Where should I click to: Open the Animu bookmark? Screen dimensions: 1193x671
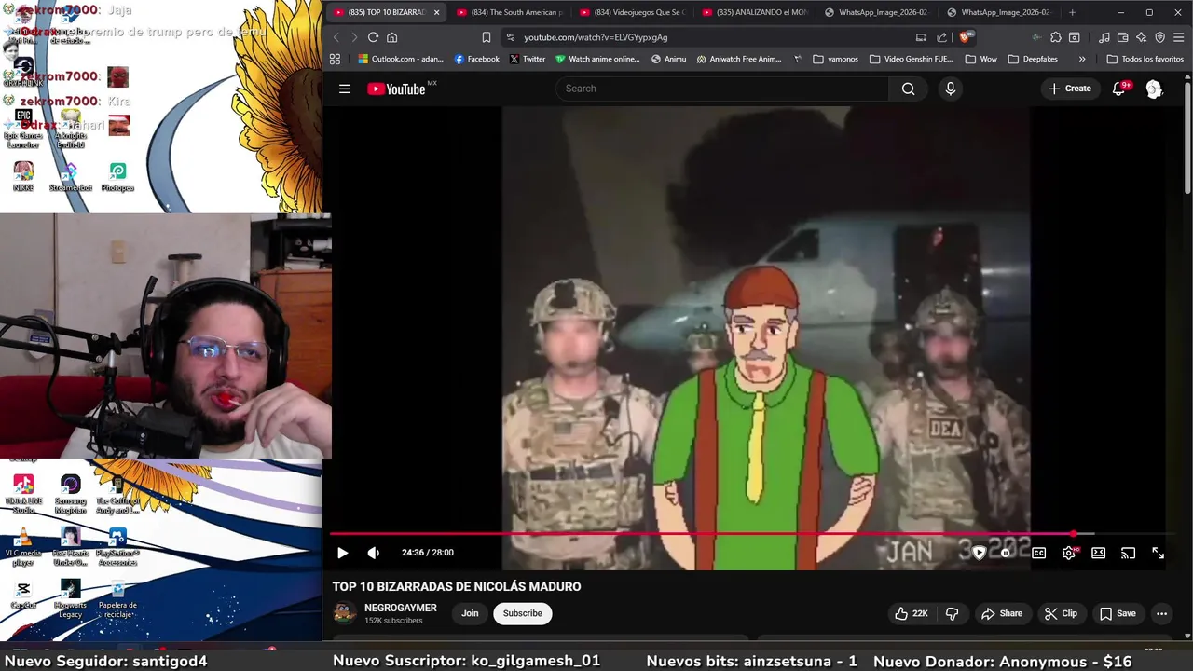(x=668, y=59)
